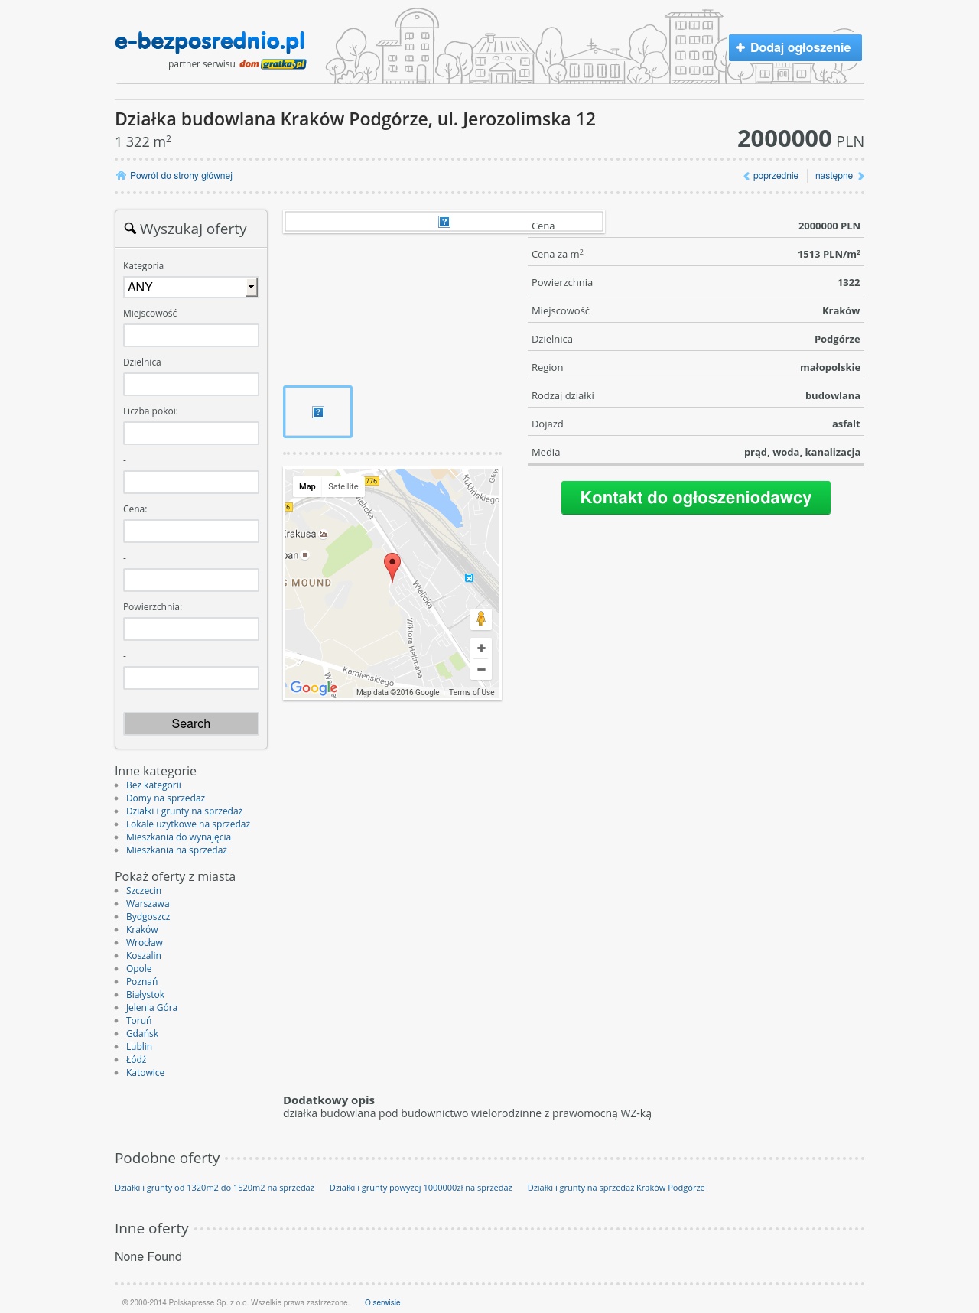The width and height of the screenshot is (979, 1313).
Task: Click the Cena minimum input field
Action: [x=191, y=531]
